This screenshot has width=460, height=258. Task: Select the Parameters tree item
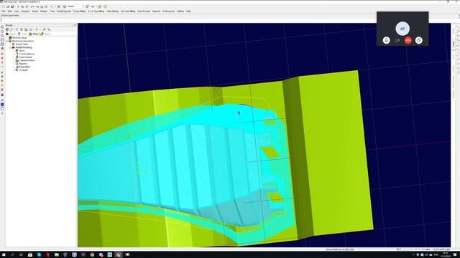24,67
